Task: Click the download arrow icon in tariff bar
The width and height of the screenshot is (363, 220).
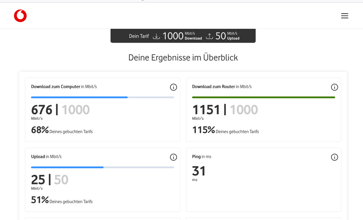Action: (x=156, y=36)
